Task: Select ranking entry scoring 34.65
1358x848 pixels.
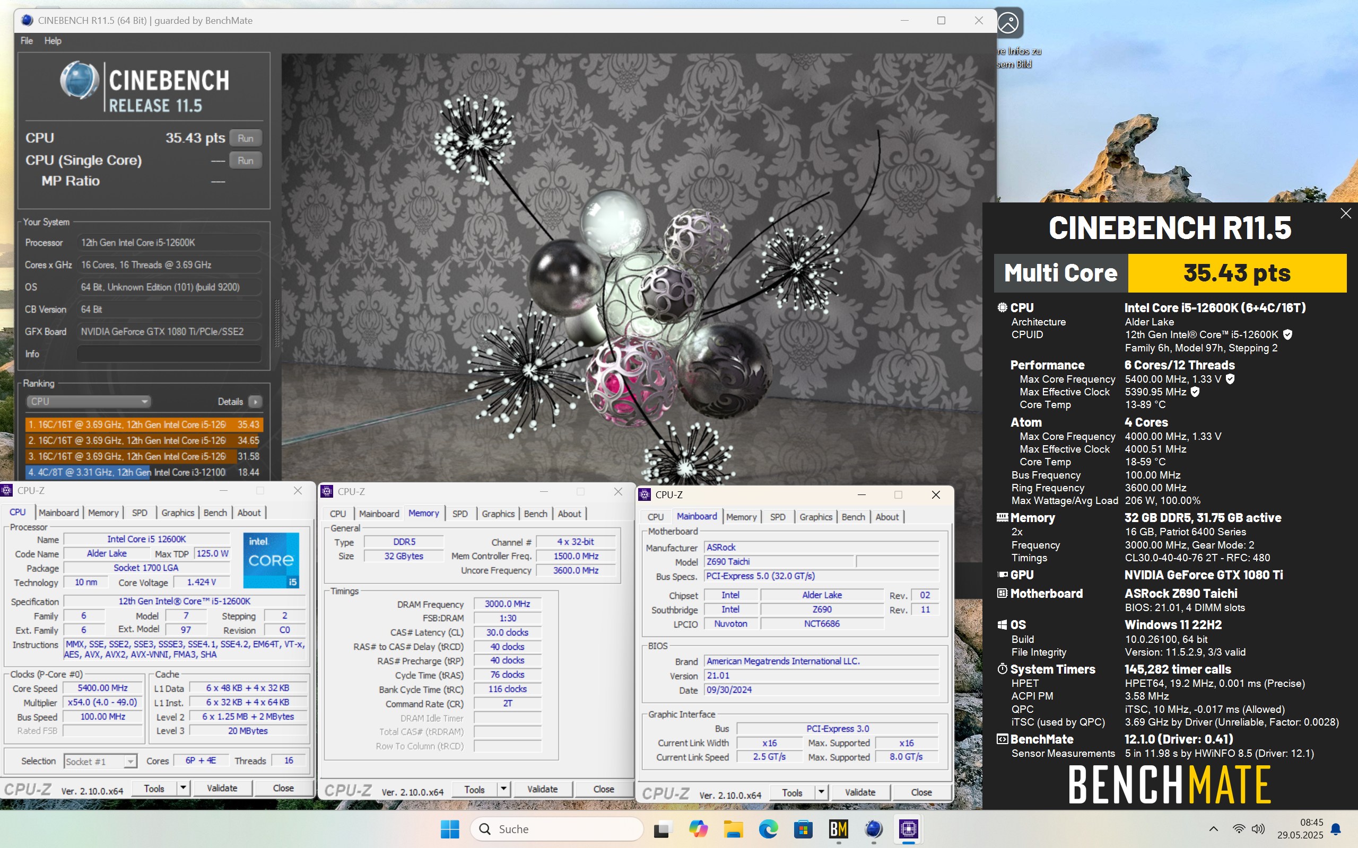Action: (144, 440)
